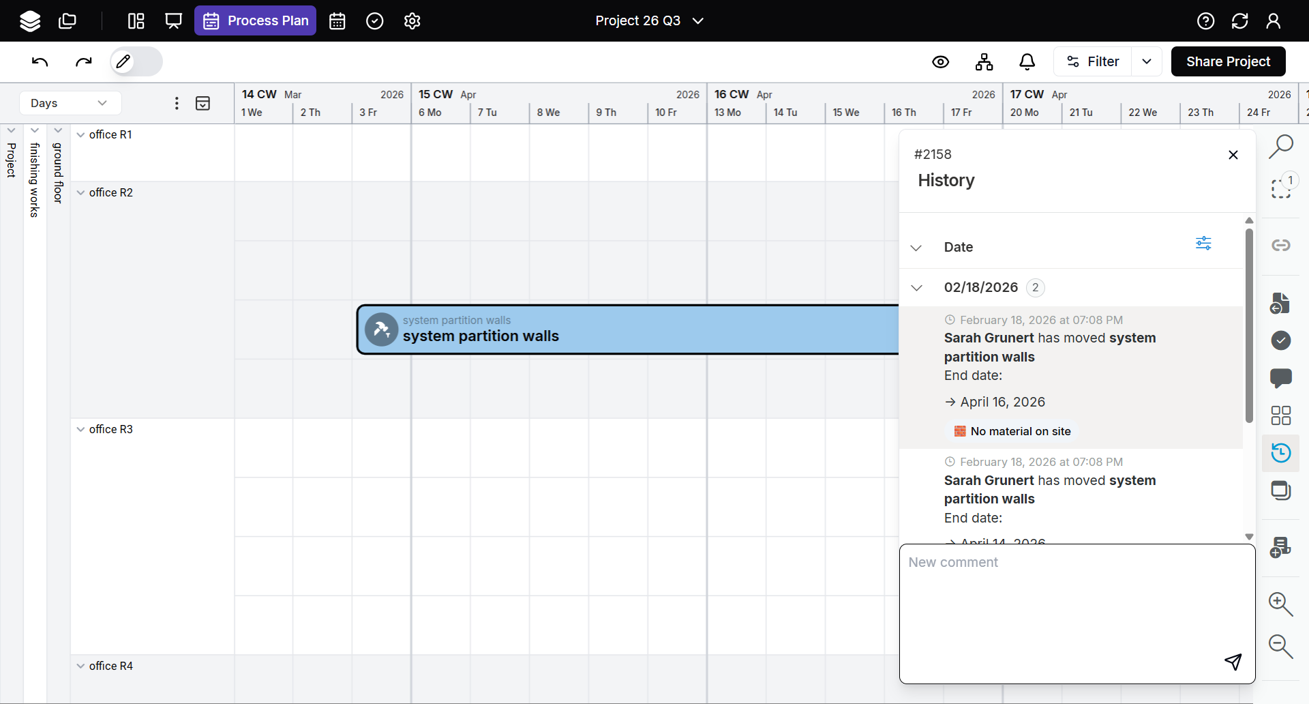Collapse the office R2 row
Viewport: 1309px width, 704px height.
pos(81,193)
